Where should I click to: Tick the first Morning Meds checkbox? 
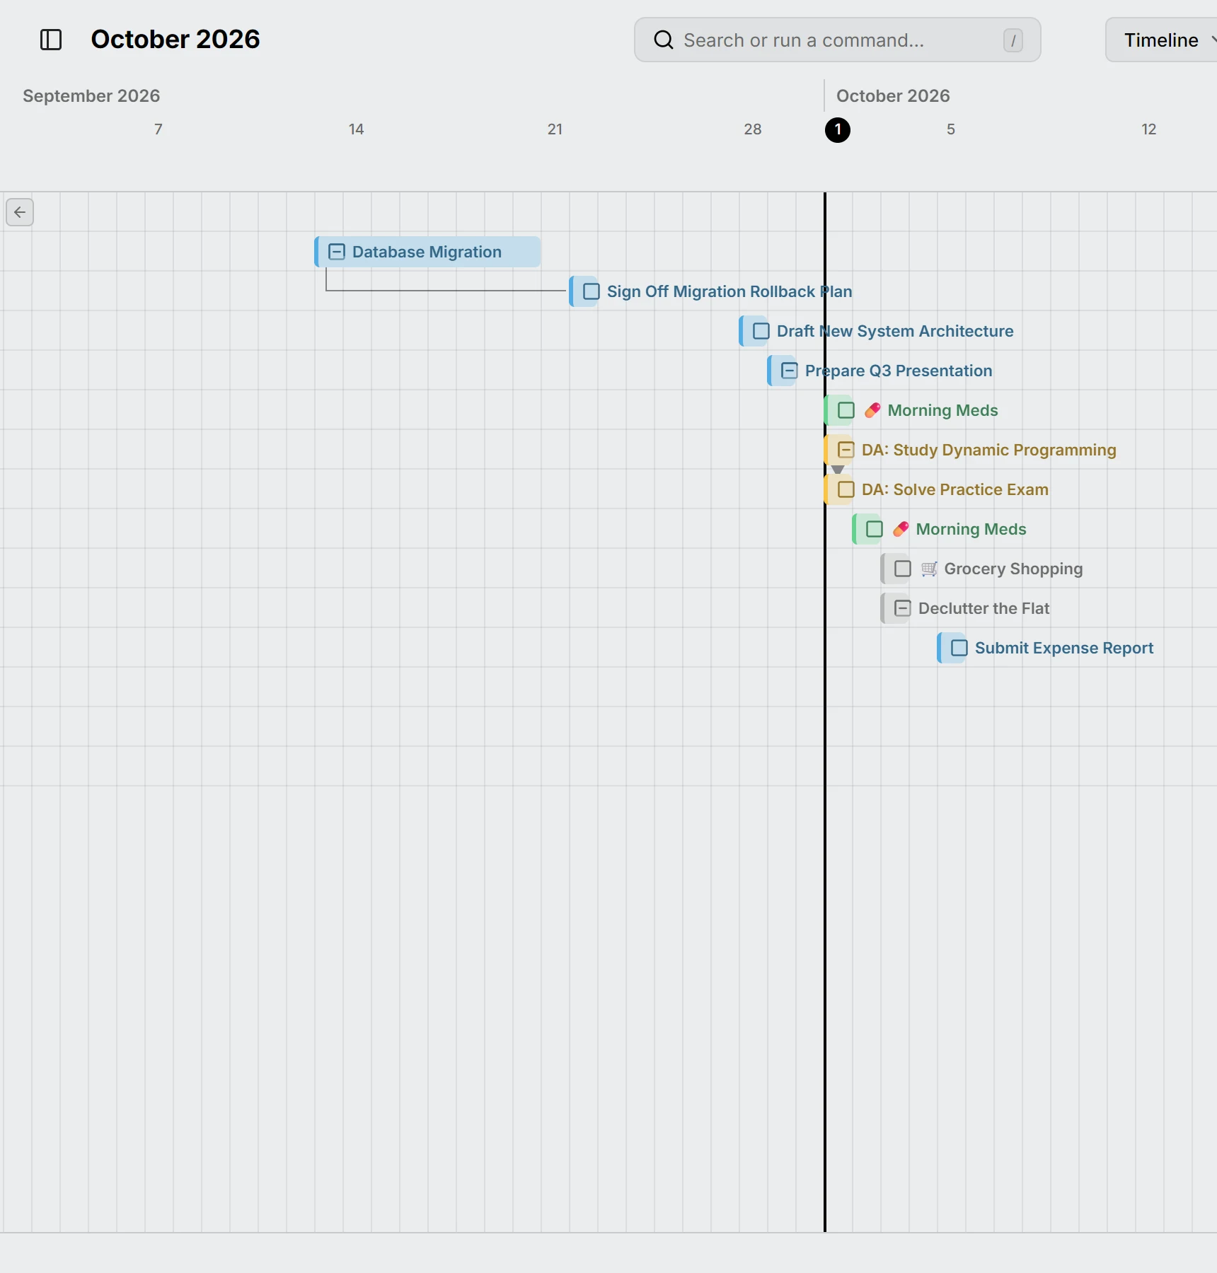point(846,410)
